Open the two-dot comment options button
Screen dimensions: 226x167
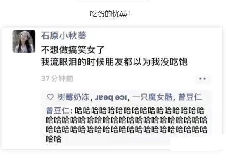click(202, 79)
